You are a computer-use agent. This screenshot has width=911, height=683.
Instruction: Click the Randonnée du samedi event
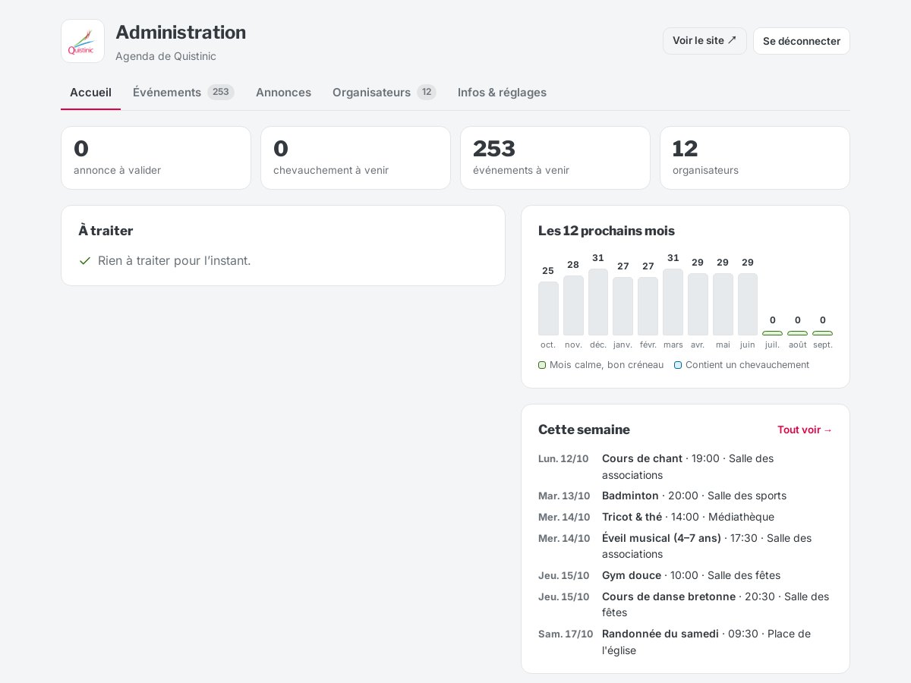[686, 642]
